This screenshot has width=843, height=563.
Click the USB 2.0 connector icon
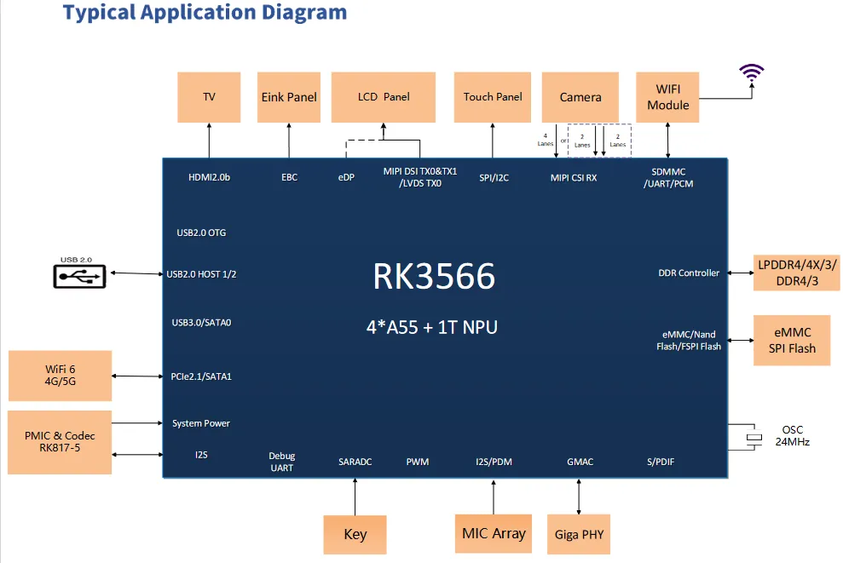79,277
